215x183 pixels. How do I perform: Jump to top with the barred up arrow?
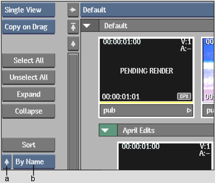73,27
